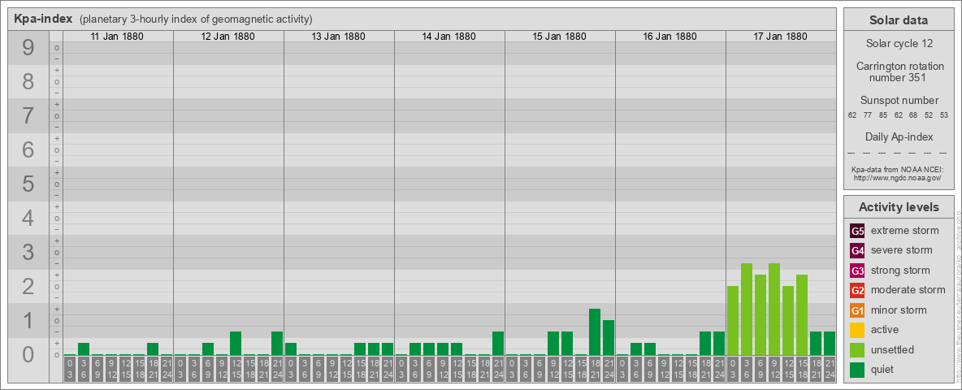This screenshot has height=390, width=962.
Task: Click the 16 Jan 18-21 quiet bar
Action: point(705,344)
